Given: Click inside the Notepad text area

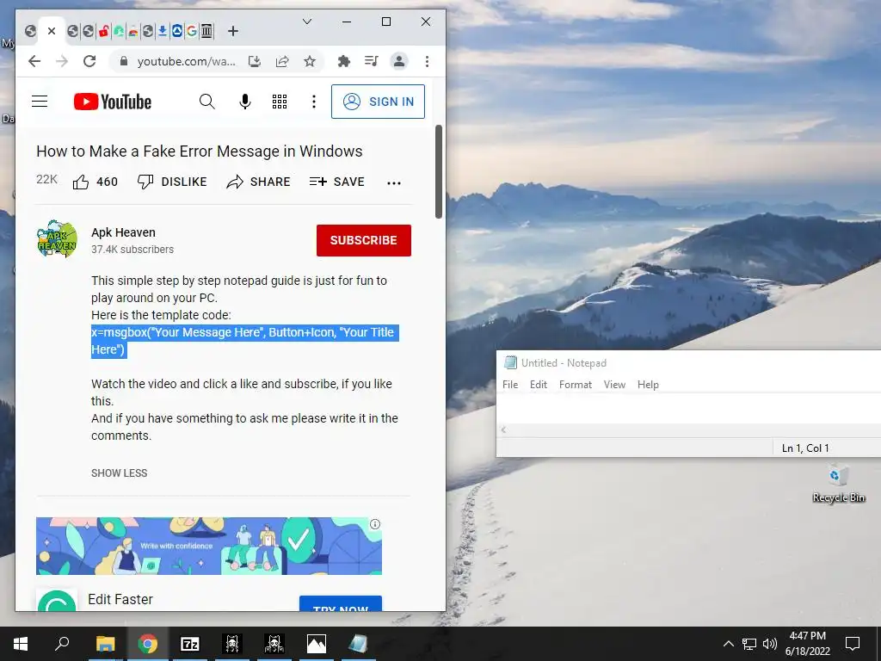Looking at the screenshot, I should [689, 408].
